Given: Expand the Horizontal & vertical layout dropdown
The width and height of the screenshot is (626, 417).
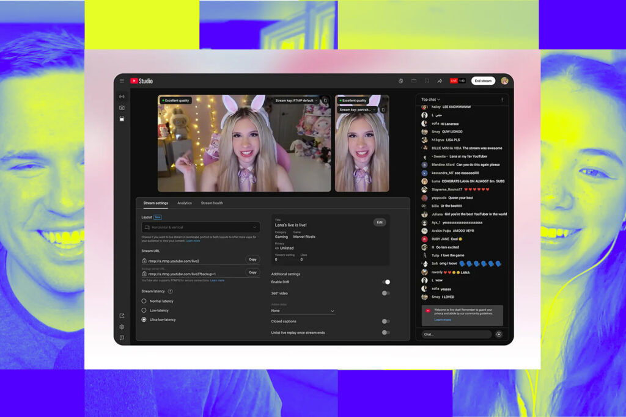Looking at the screenshot, I should click(201, 227).
